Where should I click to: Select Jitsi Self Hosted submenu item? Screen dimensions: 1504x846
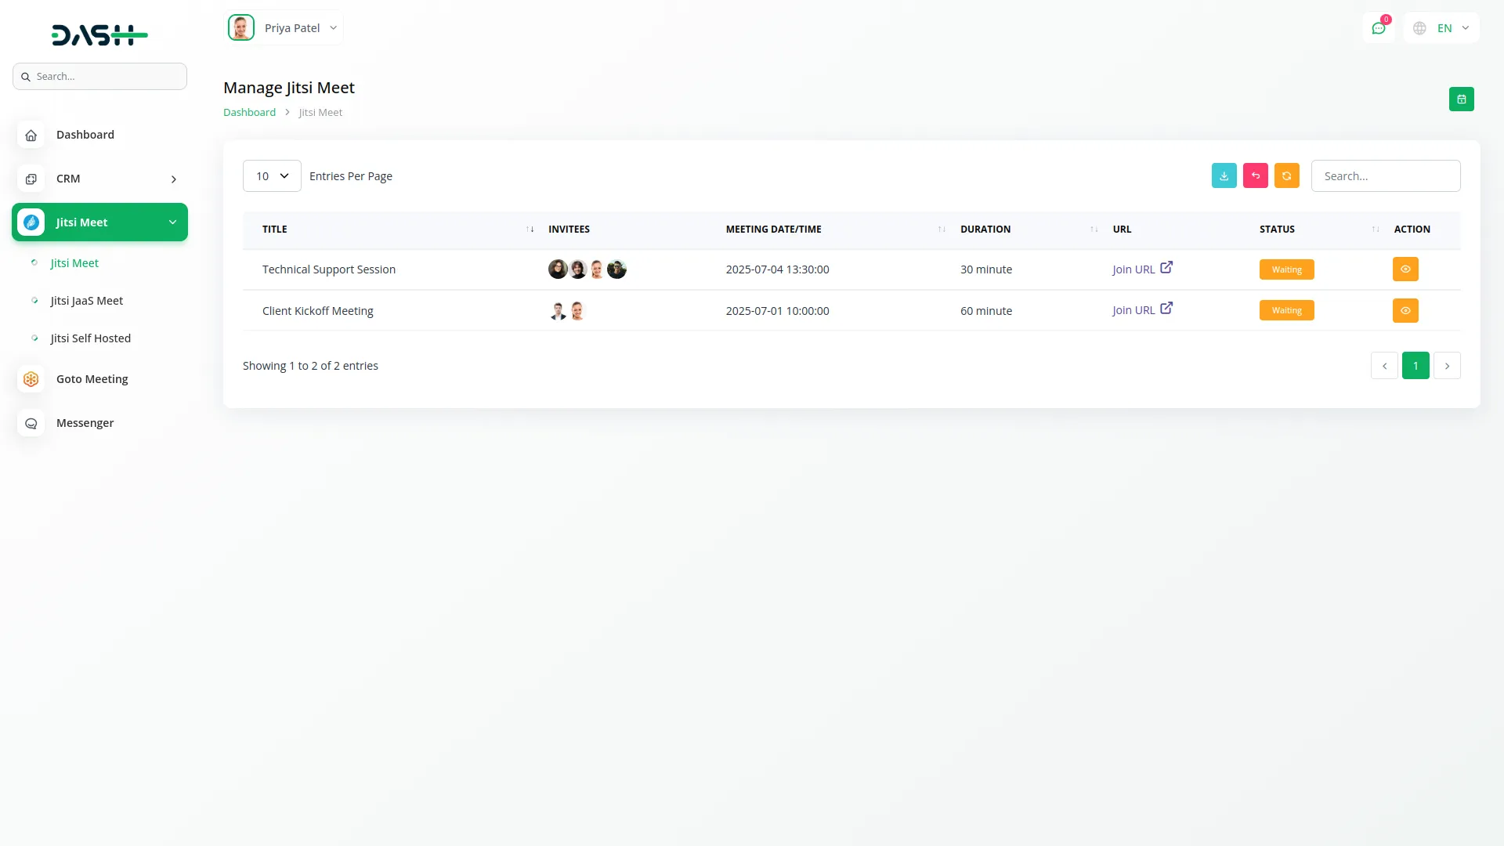[90, 338]
